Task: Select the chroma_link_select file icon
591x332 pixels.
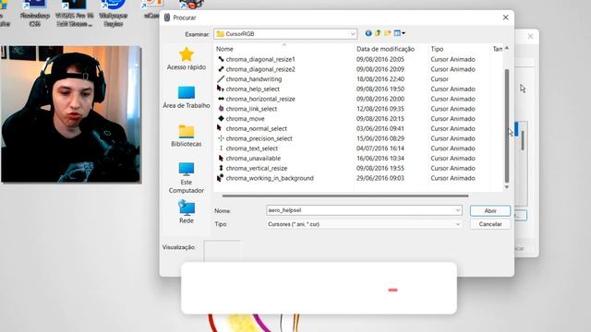Action: [221, 109]
